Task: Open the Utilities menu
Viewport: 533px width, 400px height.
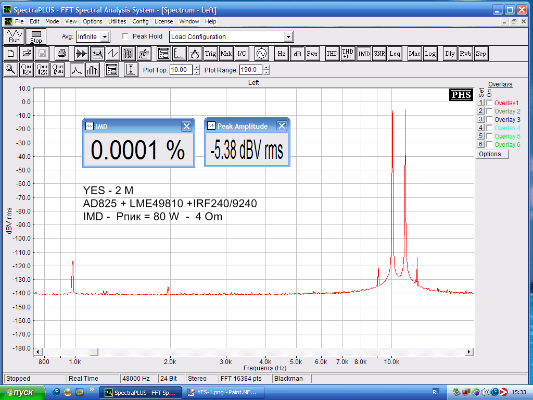Action: coord(117,21)
